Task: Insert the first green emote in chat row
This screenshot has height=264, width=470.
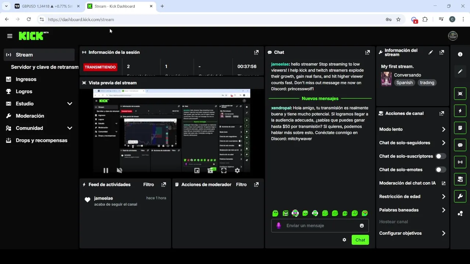Action: (x=275, y=213)
